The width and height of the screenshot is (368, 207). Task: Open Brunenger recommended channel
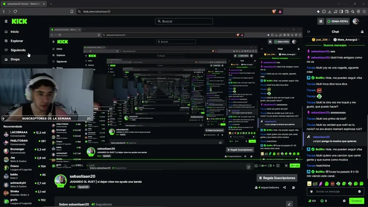coord(25,151)
